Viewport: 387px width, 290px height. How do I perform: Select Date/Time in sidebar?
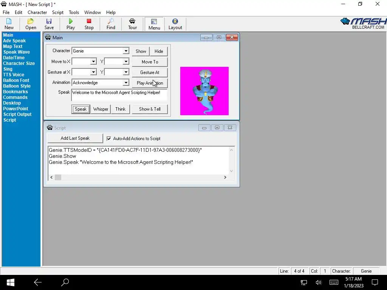[x=14, y=58]
